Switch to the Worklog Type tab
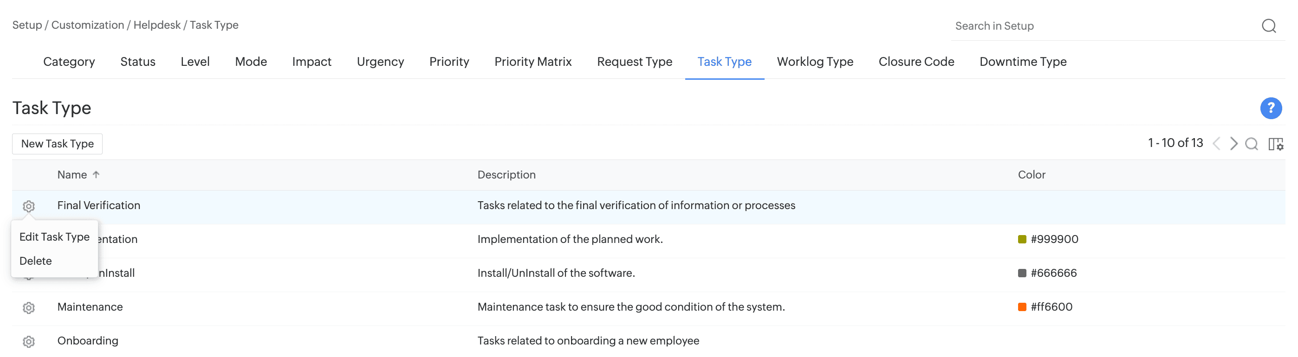1298x357 pixels. (x=815, y=62)
